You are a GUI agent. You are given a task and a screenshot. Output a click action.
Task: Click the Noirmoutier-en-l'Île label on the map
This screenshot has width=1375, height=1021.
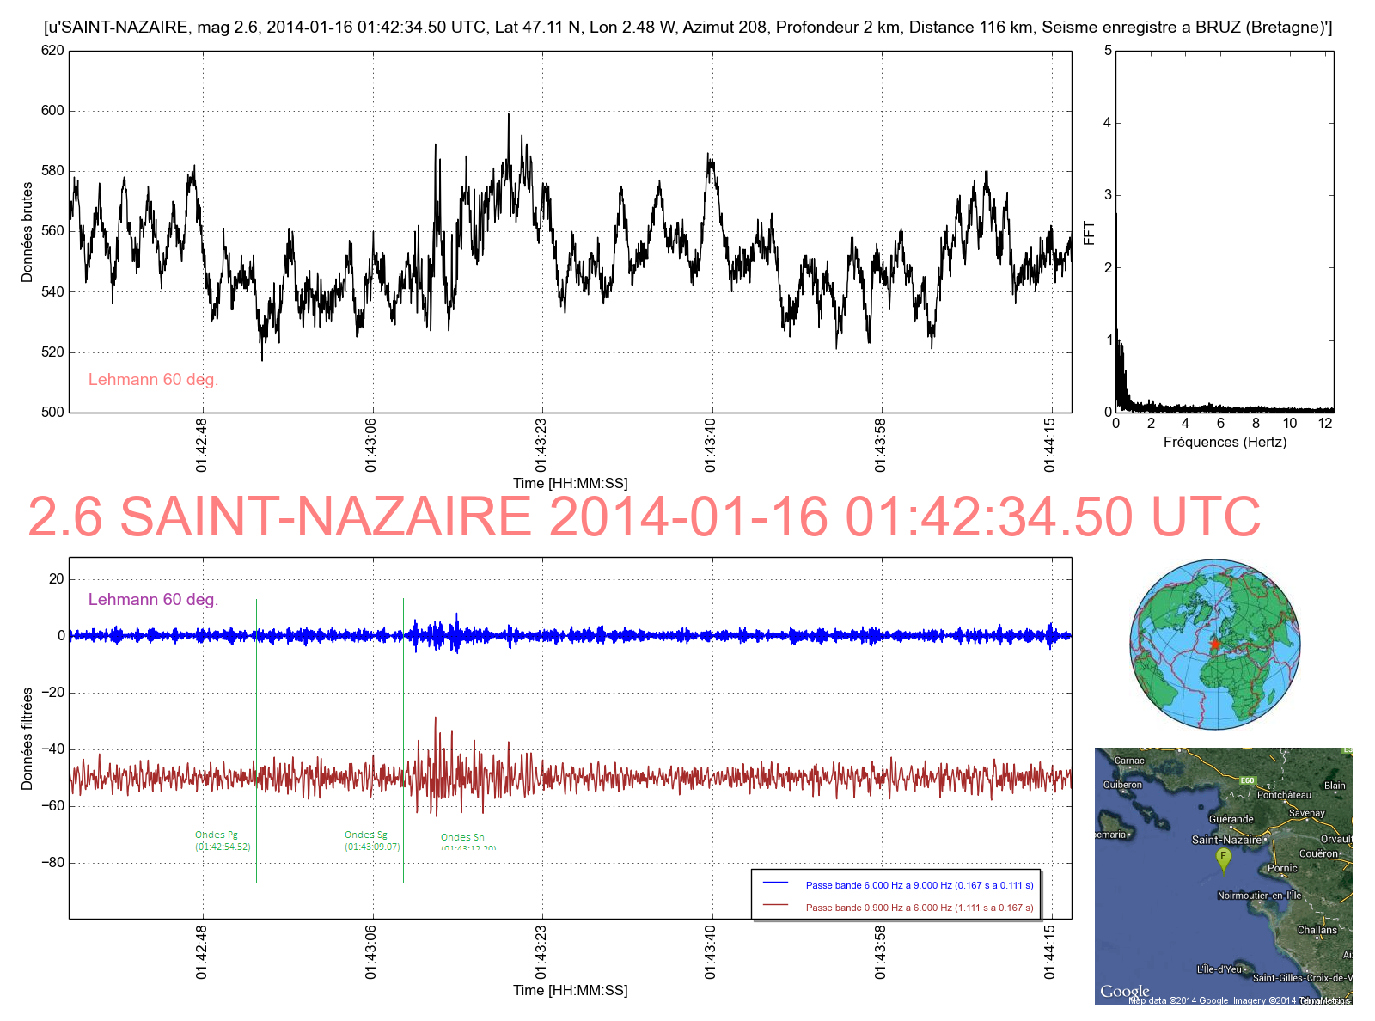tap(1259, 896)
